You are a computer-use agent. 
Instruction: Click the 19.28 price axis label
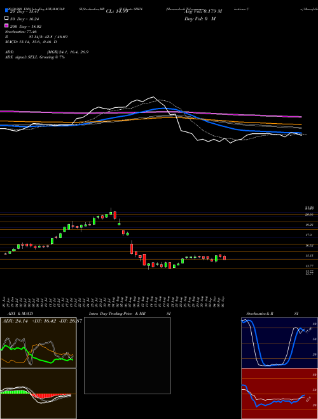(310, 225)
